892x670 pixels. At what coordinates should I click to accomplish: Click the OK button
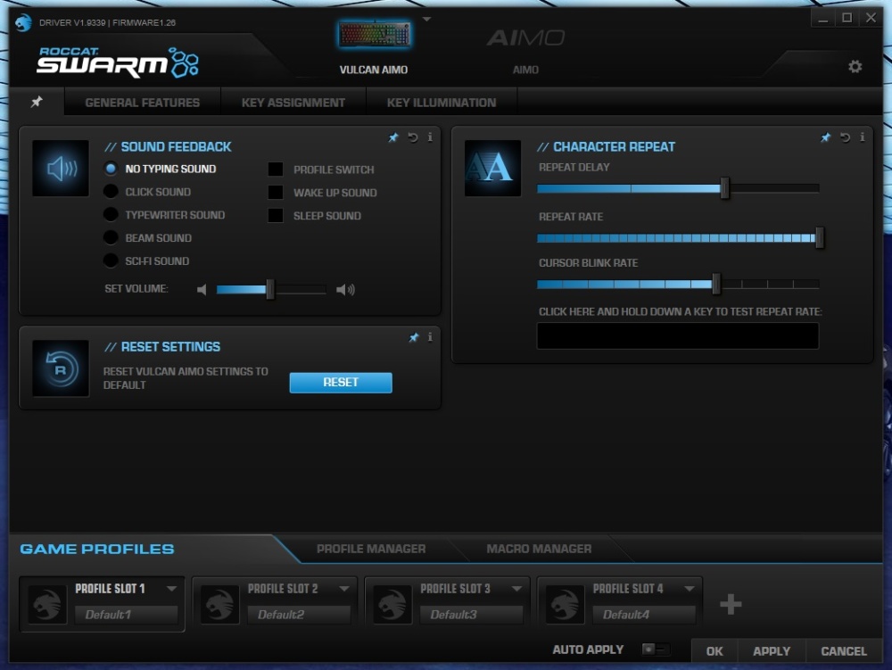click(x=714, y=651)
